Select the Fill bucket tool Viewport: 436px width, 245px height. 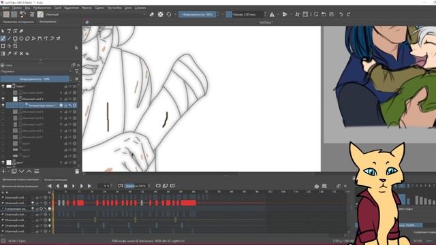coord(27,54)
